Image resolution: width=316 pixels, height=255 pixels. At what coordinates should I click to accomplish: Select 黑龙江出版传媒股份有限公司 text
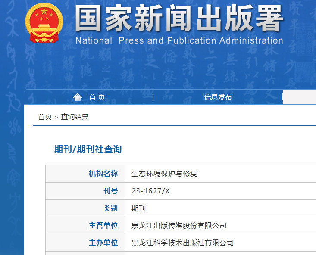(179, 226)
